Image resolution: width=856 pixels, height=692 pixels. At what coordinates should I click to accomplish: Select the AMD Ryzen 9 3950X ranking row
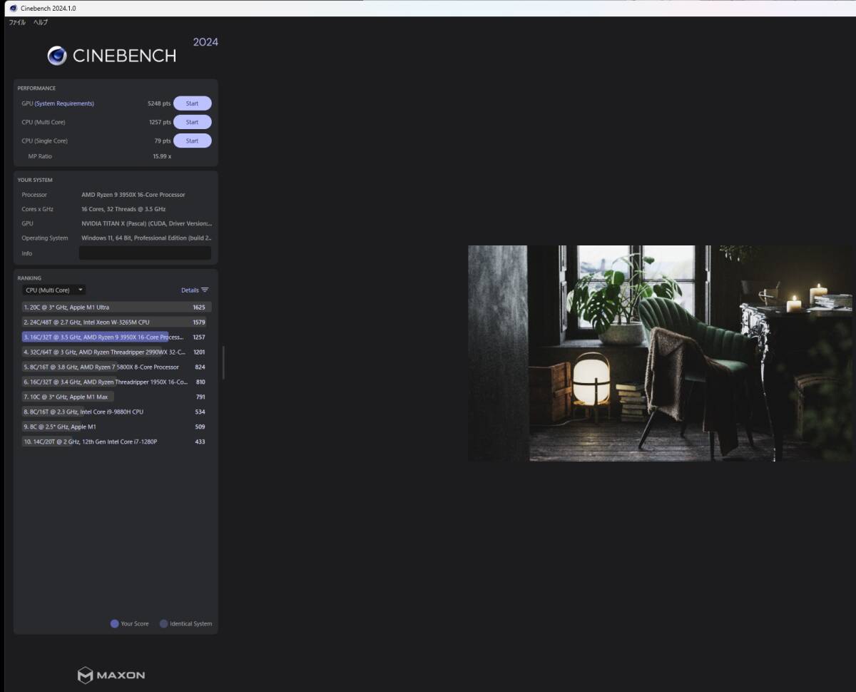pos(116,337)
